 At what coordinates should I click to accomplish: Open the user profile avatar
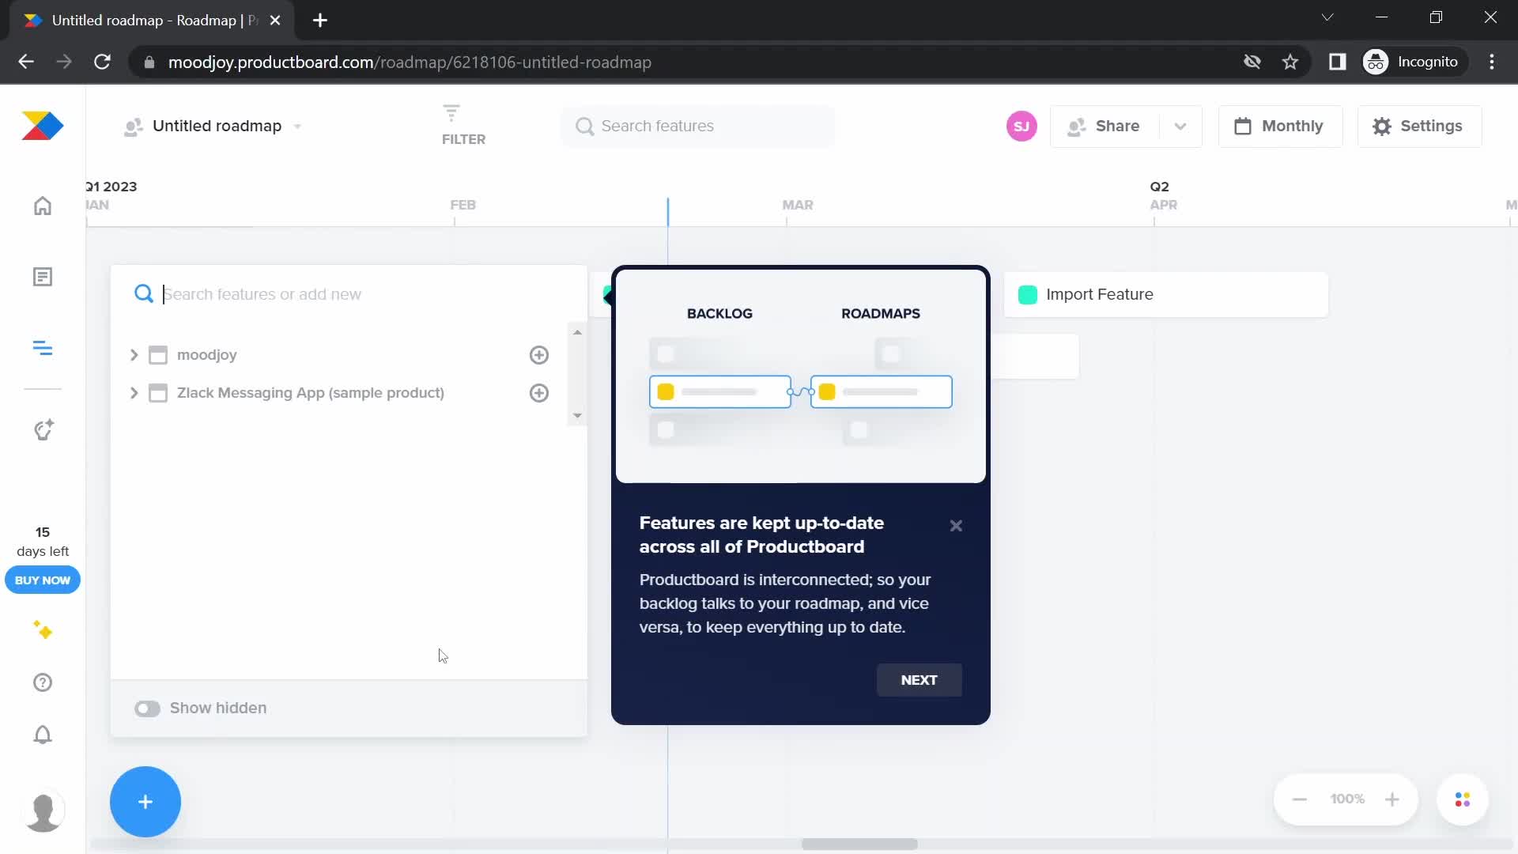click(43, 811)
